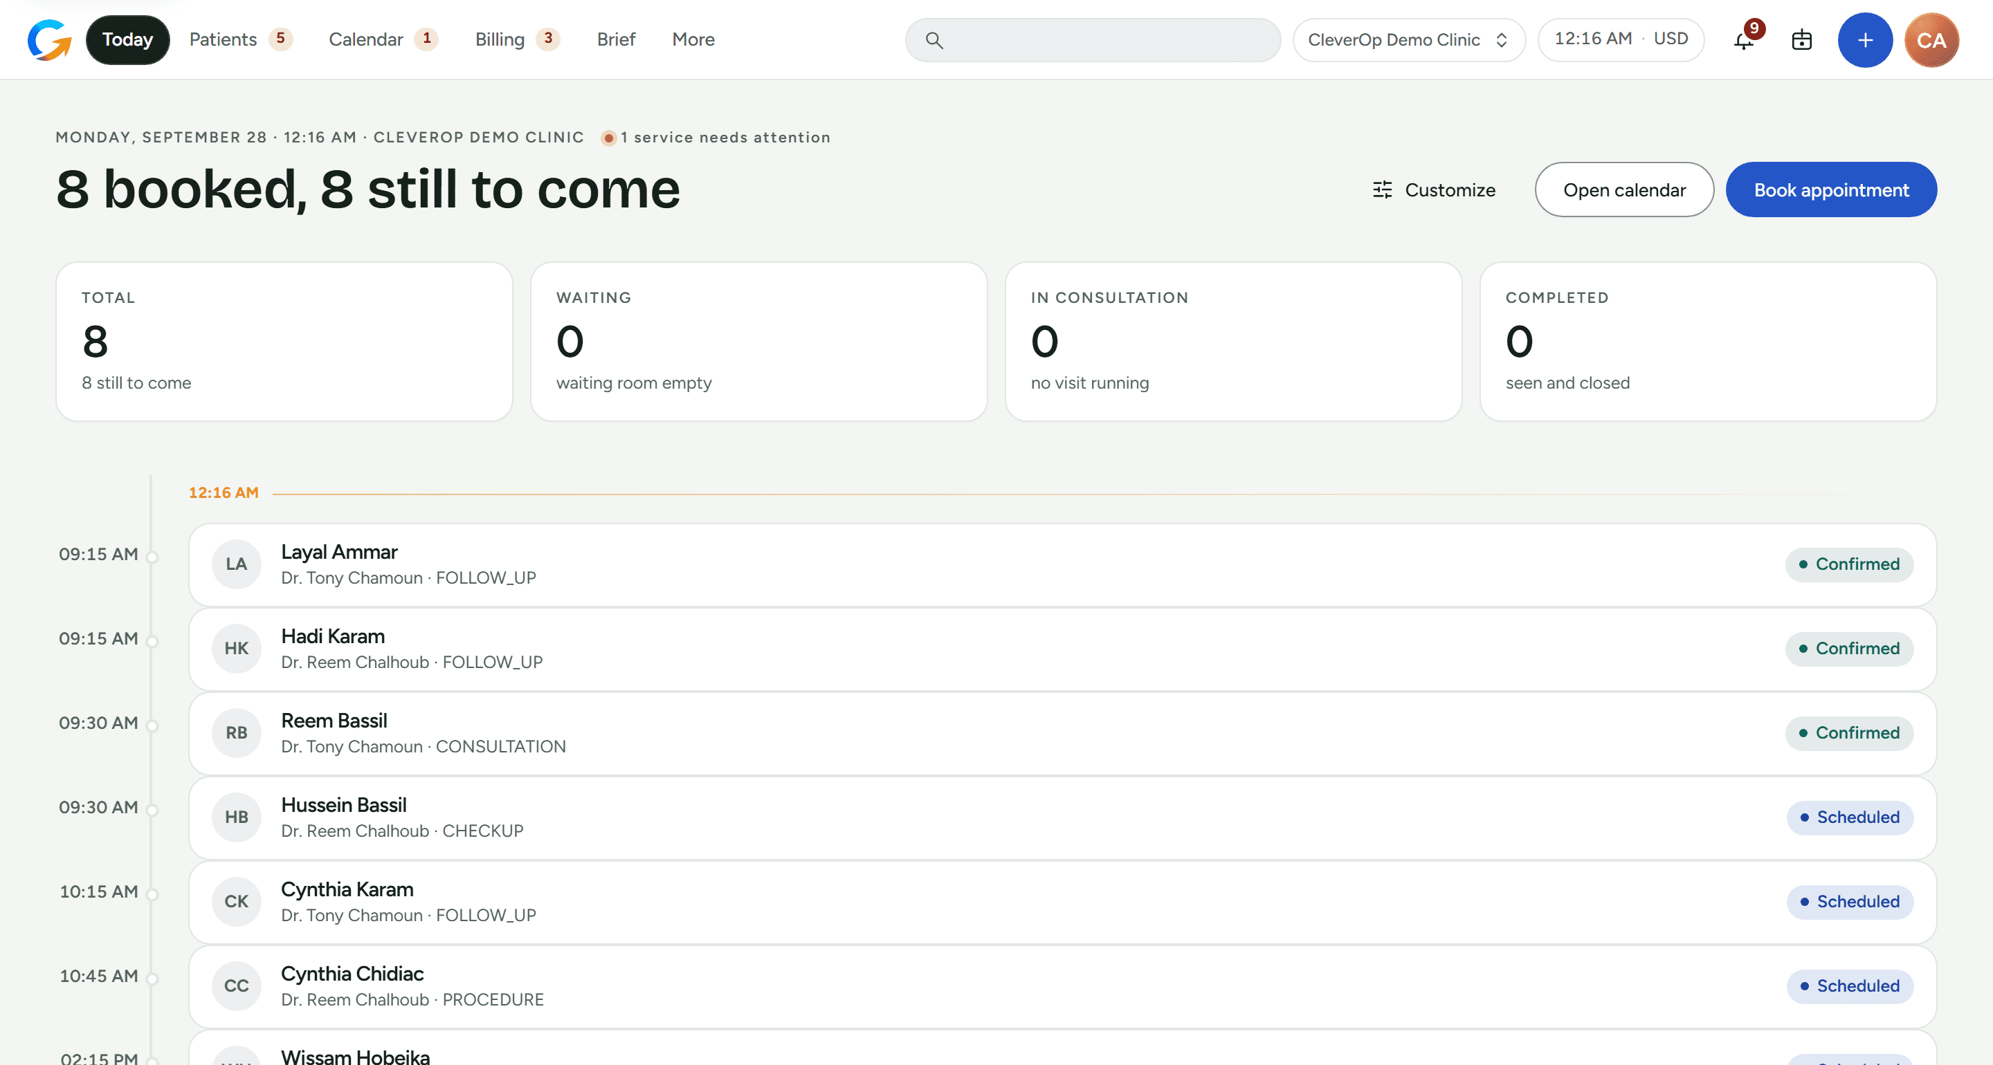Expand the CleverOp Demo Clinic selector
This screenshot has width=1993, height=1065.
coord(1408,39)
